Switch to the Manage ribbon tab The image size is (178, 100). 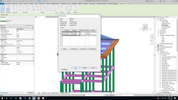click(x=74, y=4)
